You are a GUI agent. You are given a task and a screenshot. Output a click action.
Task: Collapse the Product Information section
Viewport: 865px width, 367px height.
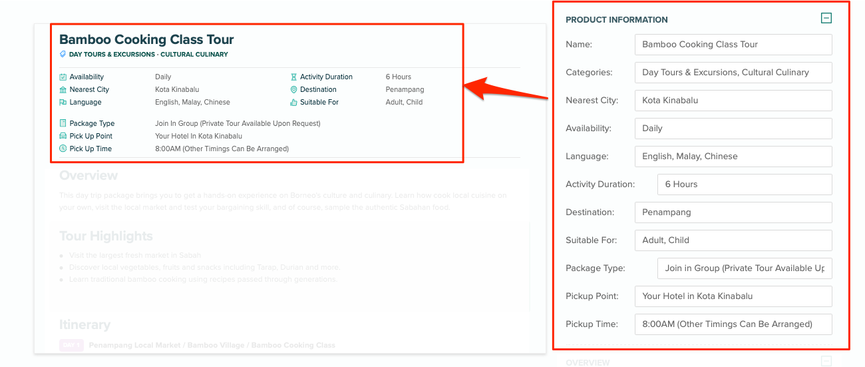[x=826, y=19]
